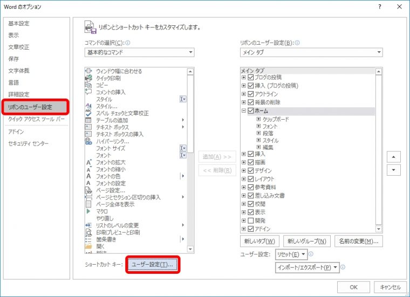Click the command list scrollbar down arrow
Screen dimensions: 410x297
[190, 249]
